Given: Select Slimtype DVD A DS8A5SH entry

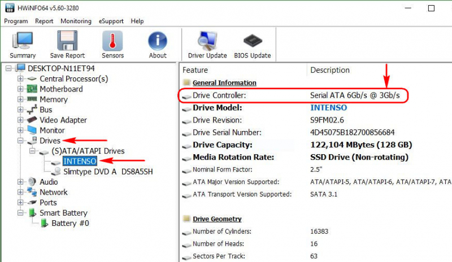Looking at the screenshot, I should (108, 172).
